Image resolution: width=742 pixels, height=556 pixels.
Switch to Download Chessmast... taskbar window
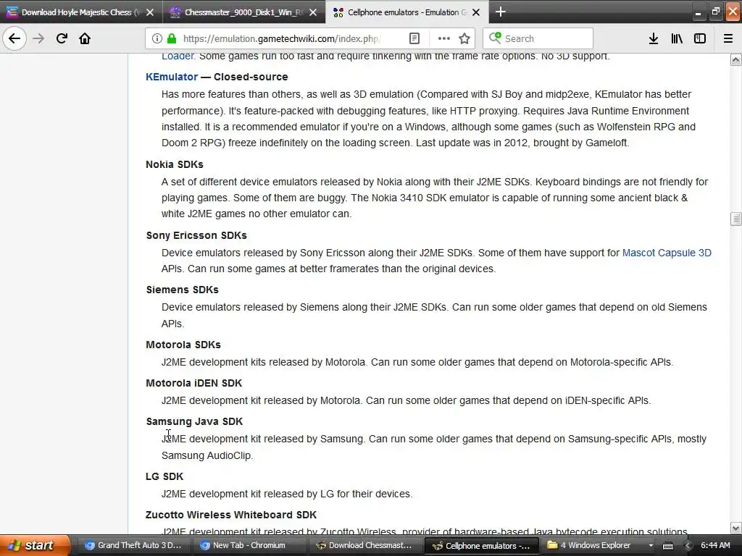pyautogui.click(x=364, y=545)
